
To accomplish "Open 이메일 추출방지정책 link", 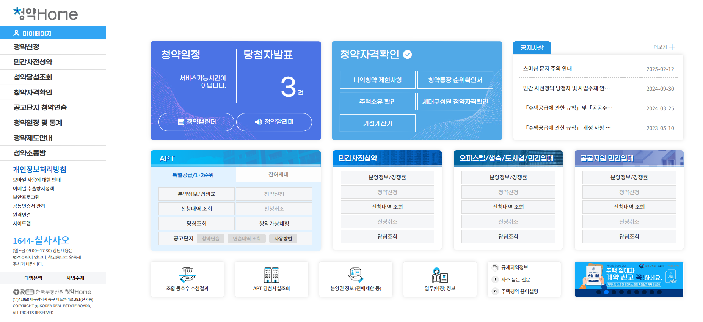I will tap(33, 188).
